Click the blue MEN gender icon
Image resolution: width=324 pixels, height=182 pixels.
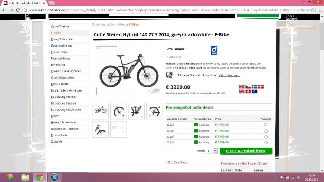214,50
